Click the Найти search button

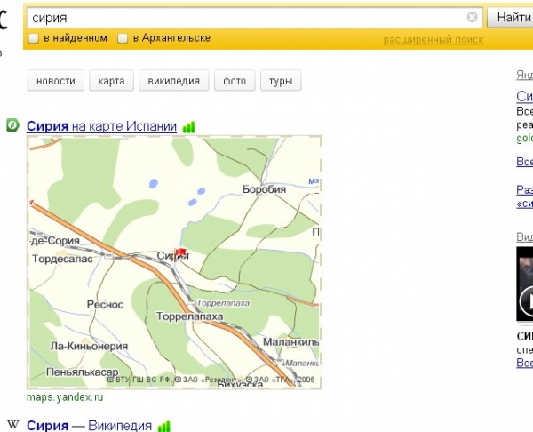click(x=511, y=18)
